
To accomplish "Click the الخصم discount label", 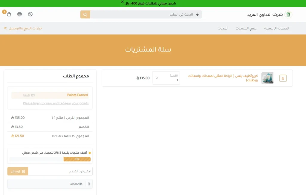I will point(84,127).
